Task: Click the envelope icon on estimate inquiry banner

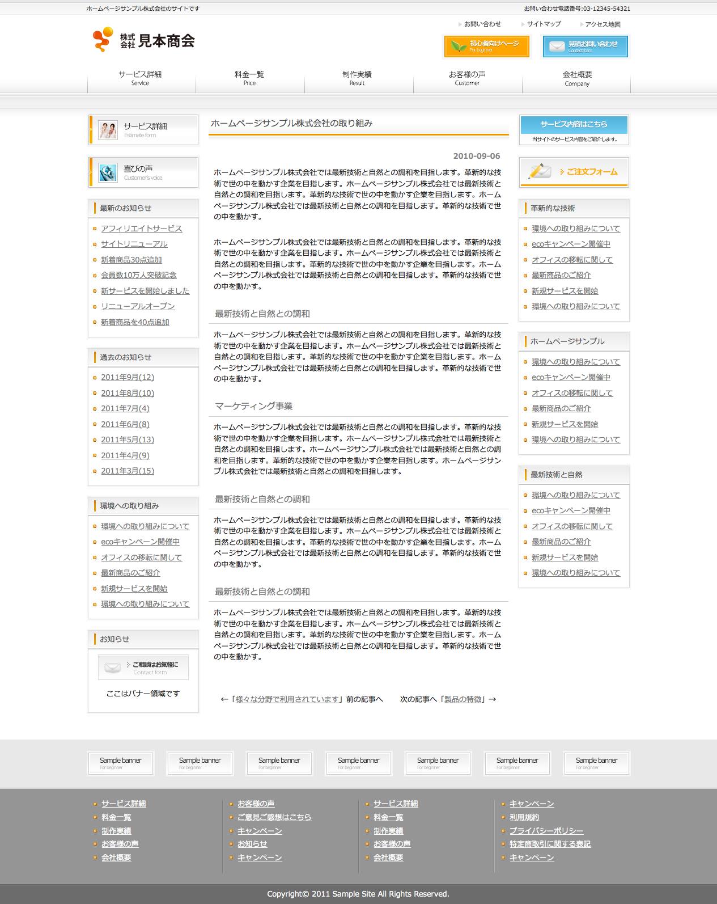Action: pos(557,47)
